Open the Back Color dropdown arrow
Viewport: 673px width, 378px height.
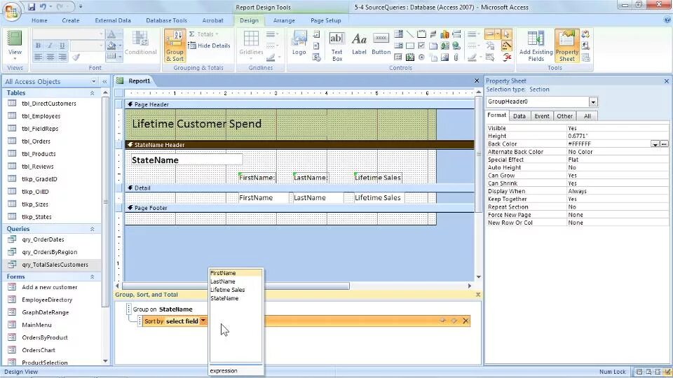(655, 144)
